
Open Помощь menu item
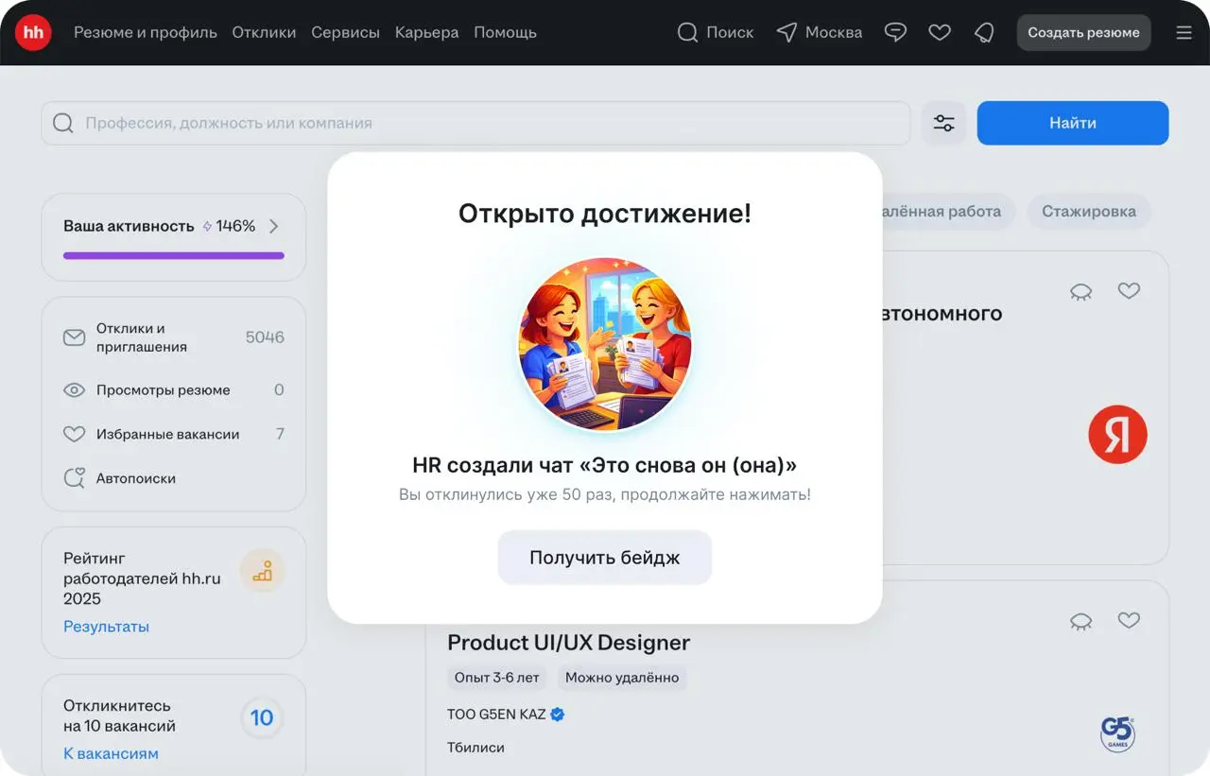(505, 32)
